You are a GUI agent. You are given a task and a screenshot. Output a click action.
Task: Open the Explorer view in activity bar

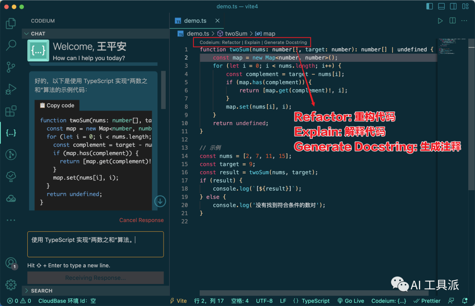(x=11, y=23)
